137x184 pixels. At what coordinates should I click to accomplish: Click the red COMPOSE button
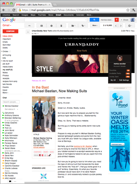(x=10, y=31)
